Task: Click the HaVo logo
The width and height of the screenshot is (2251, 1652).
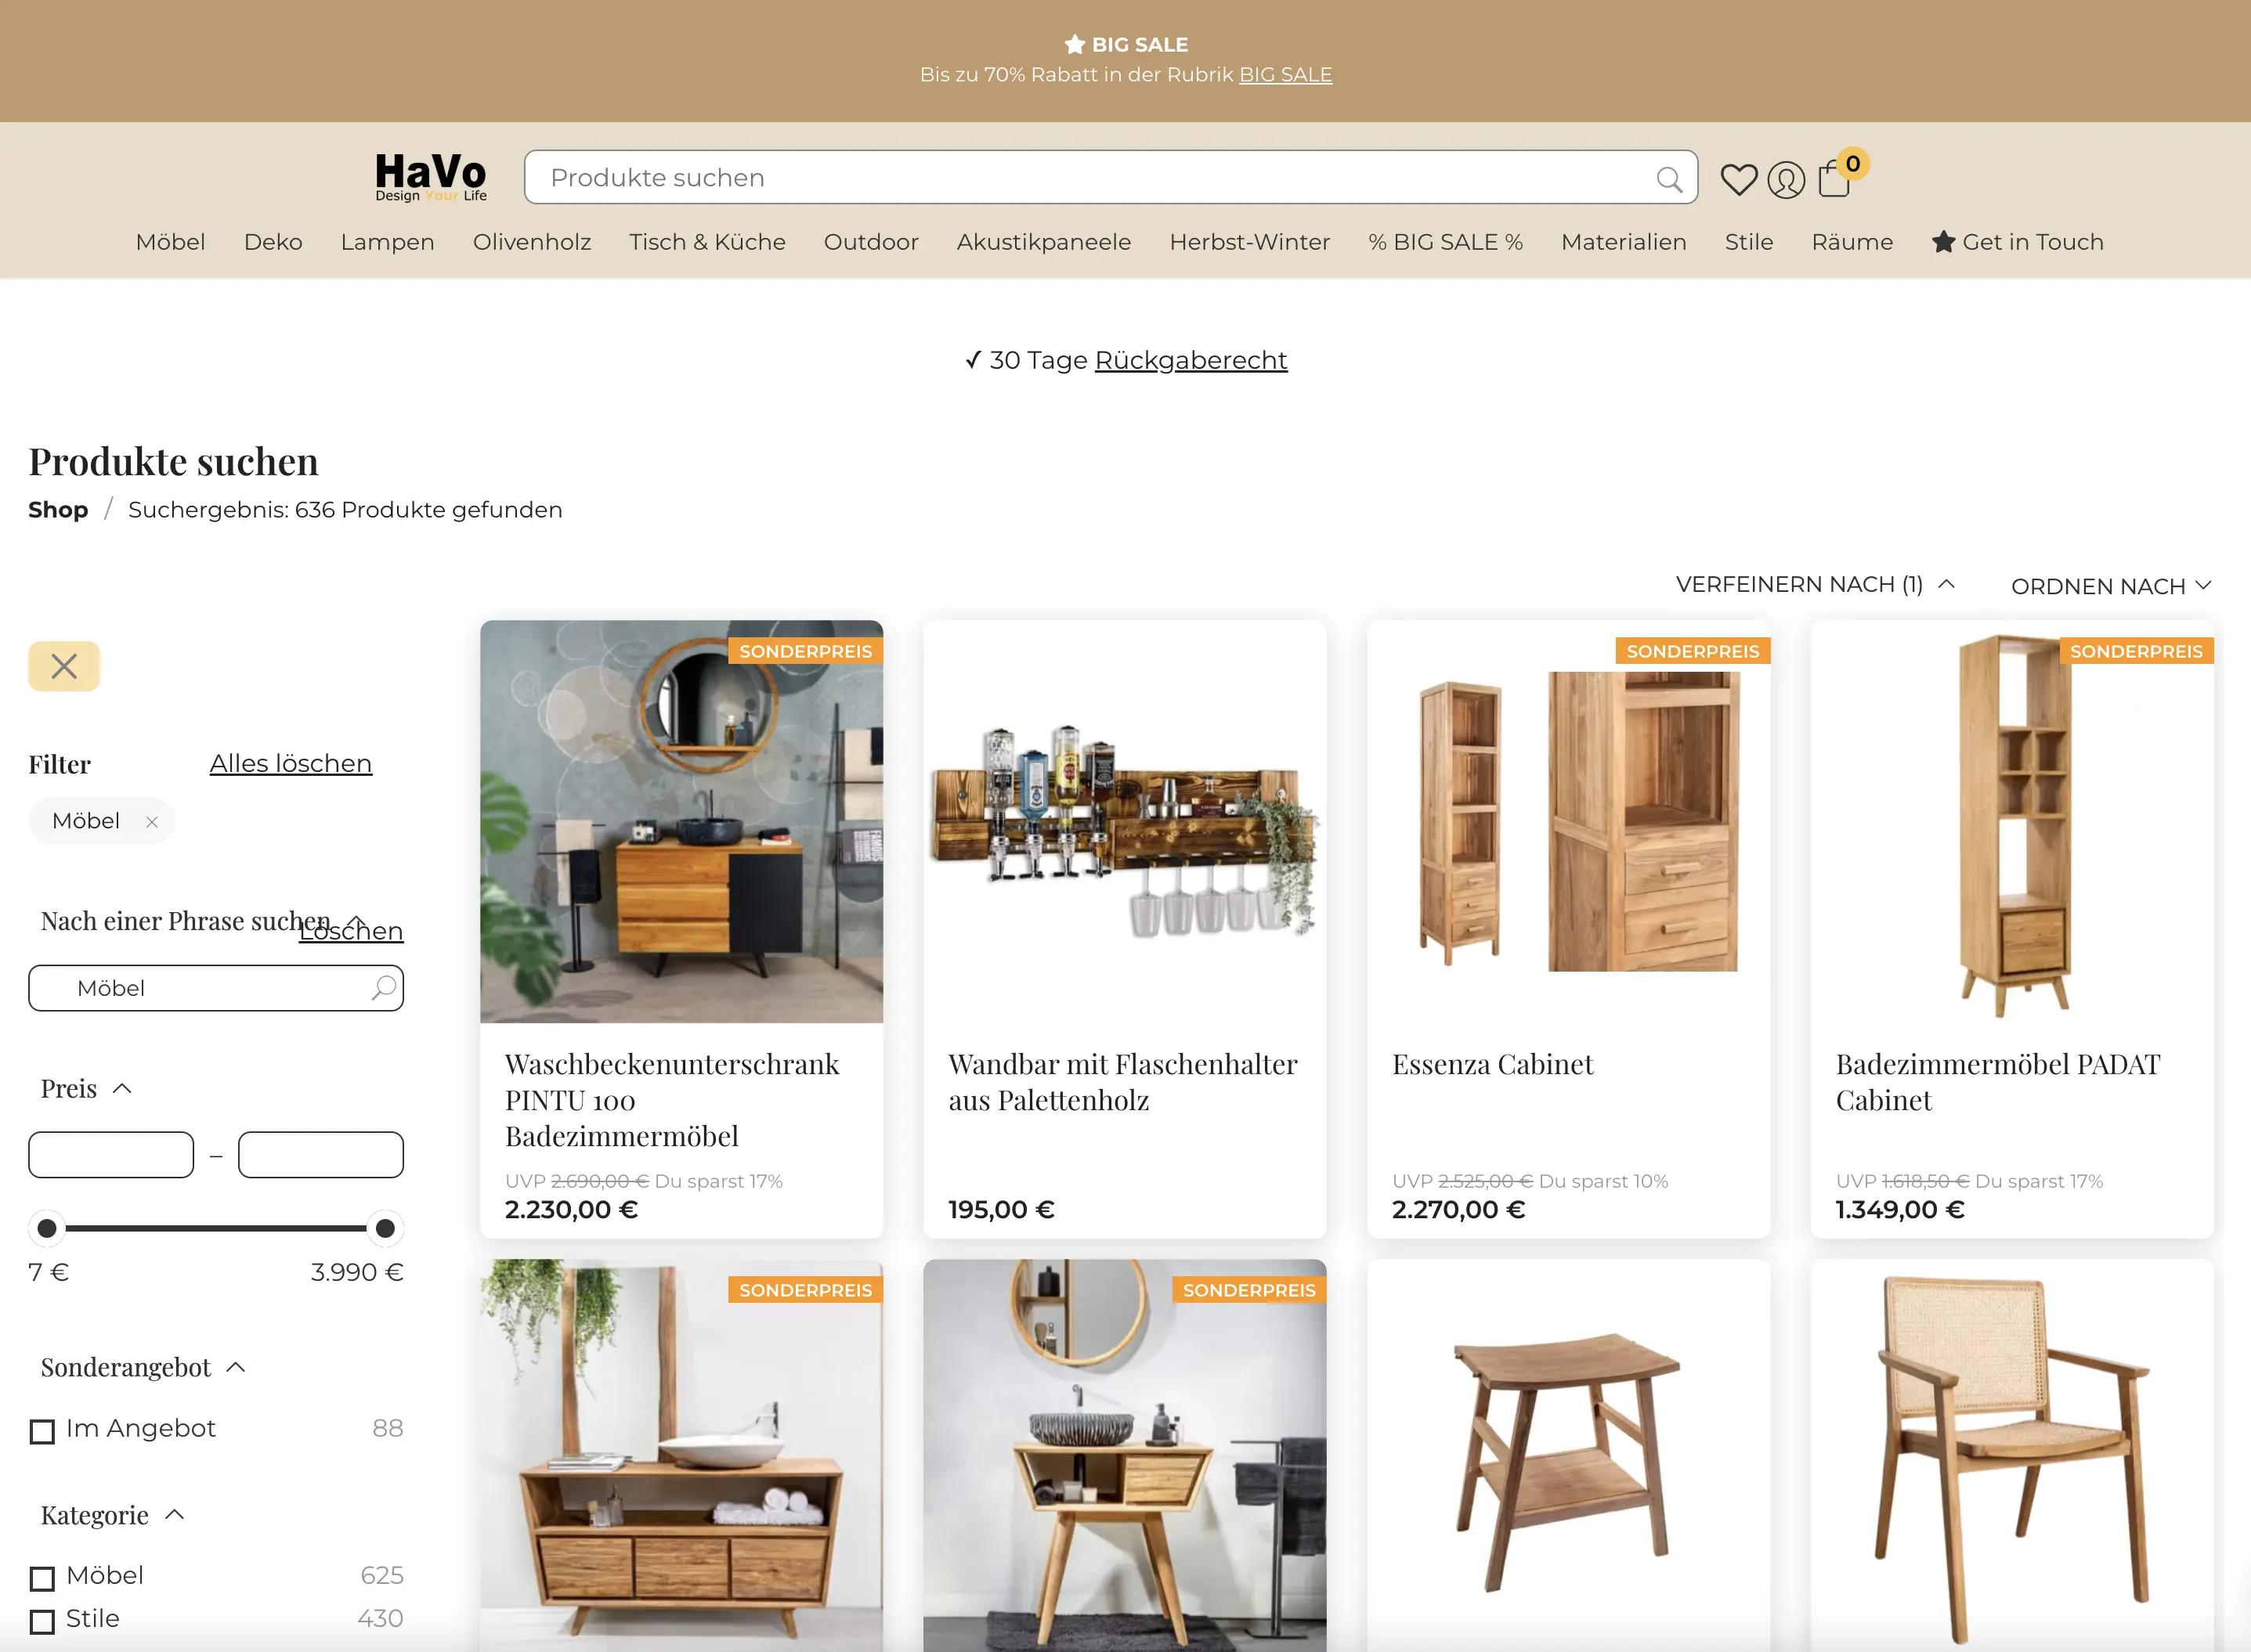Action: (432, 177)
